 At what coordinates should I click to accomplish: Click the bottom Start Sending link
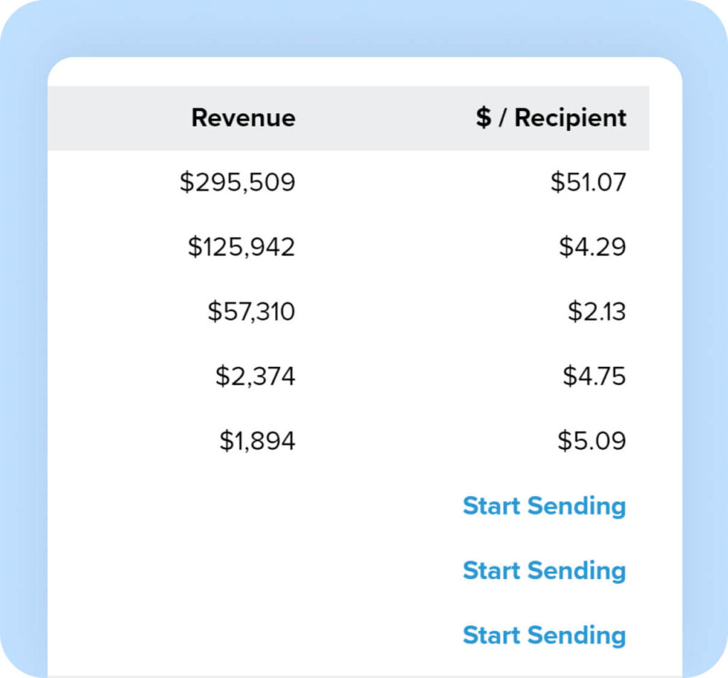point(544,635)
